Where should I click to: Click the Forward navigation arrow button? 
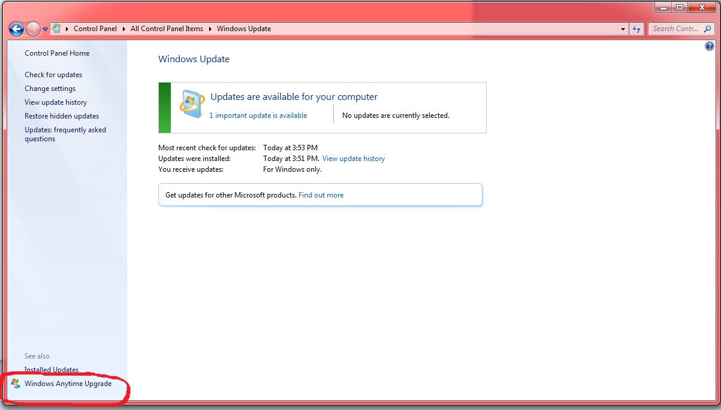pos(34,28)
